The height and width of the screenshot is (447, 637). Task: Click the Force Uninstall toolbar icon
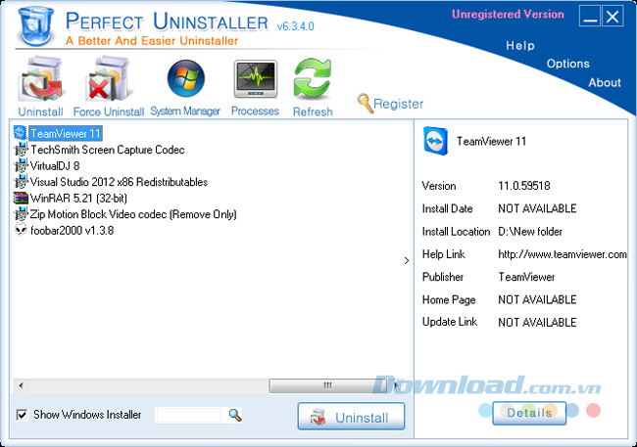[x=109, y=79]
